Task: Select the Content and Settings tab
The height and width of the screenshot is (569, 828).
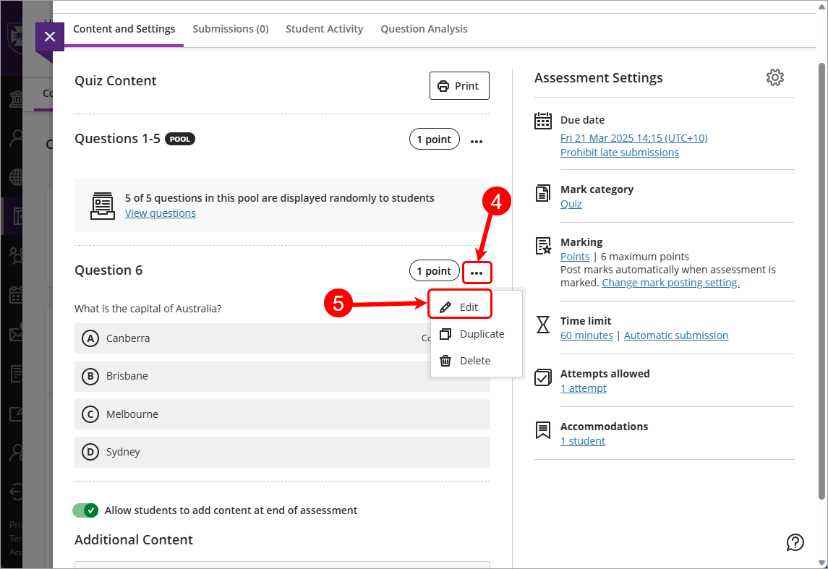Action: [x=124, y=29]
